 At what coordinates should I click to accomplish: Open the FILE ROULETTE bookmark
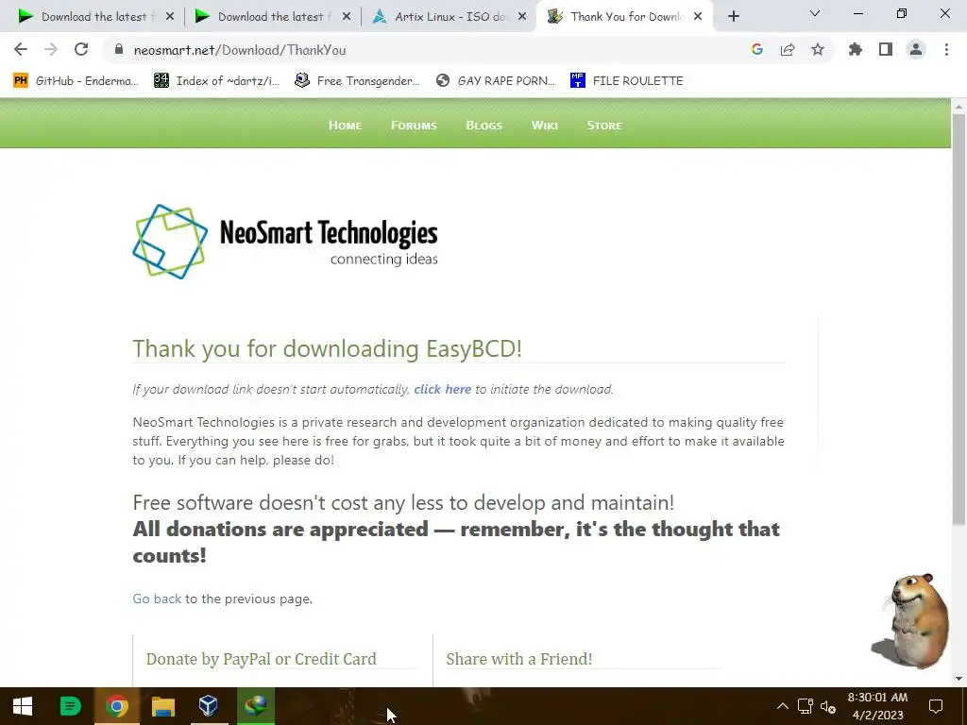(x=627, y=81)
